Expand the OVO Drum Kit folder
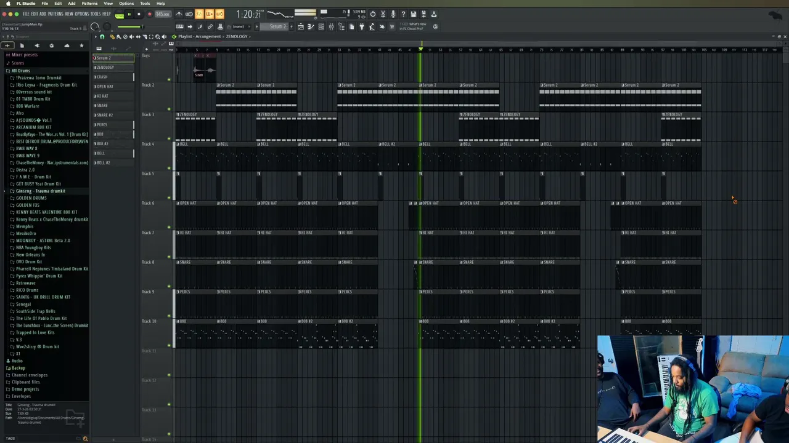Image resolution: width=789 pixels, height=443 pixels. pyautogui.click(x=29, y=261)
